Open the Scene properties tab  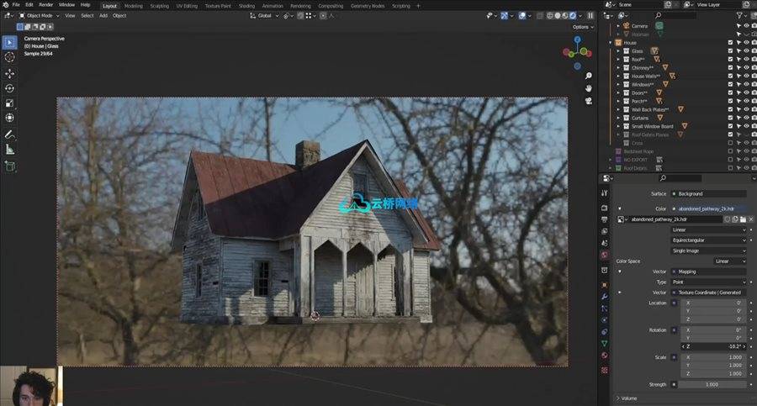pyautogui.click(x=605, y=243)
